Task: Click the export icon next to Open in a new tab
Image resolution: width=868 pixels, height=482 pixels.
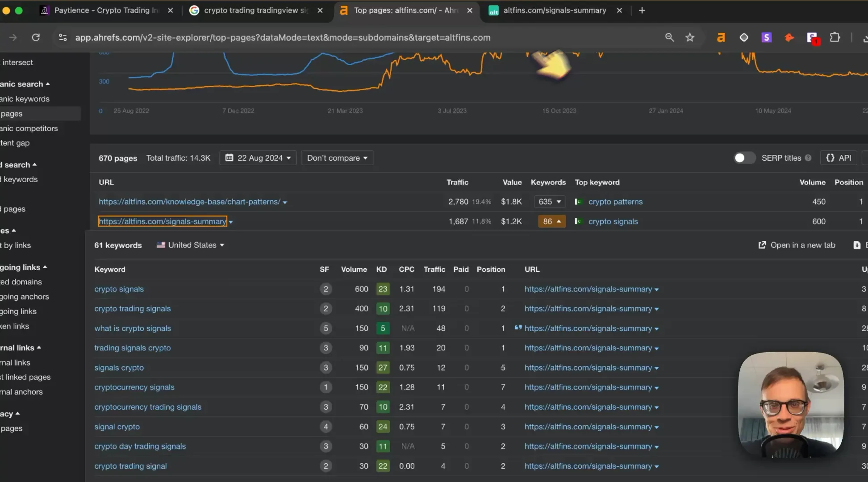Action: click(857, 245)
